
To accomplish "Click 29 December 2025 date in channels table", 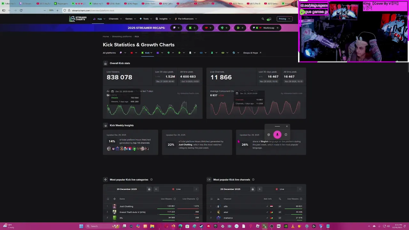I will pyautogui.click(x=230, y=189).
